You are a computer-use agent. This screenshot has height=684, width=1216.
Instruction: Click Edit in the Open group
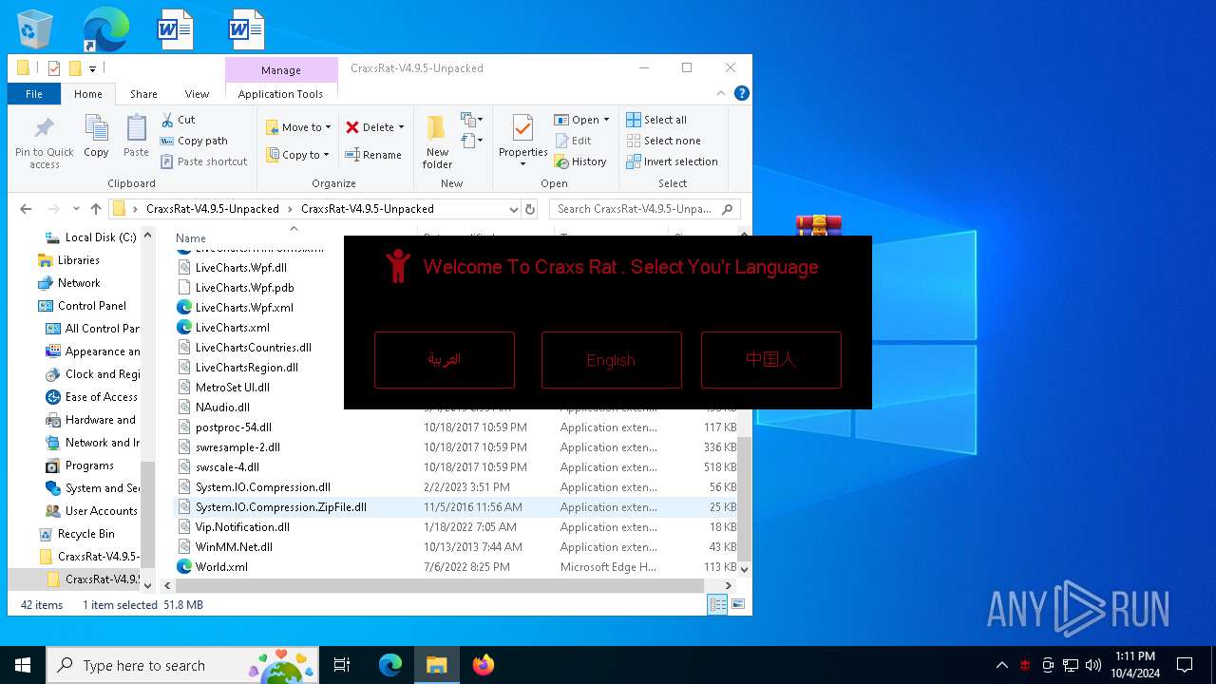point(573,141)
